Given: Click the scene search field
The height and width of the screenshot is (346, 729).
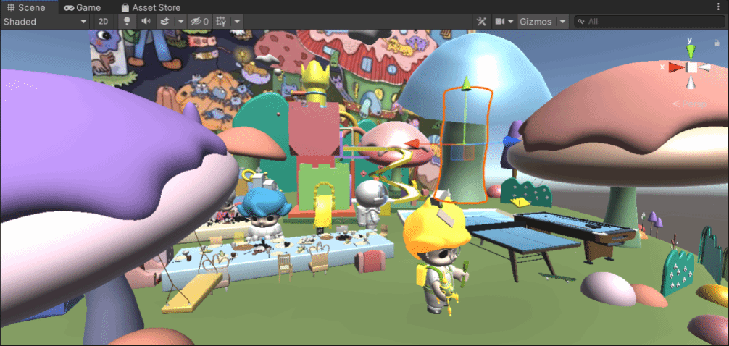Looking at the screenshot, I should 652,22.
